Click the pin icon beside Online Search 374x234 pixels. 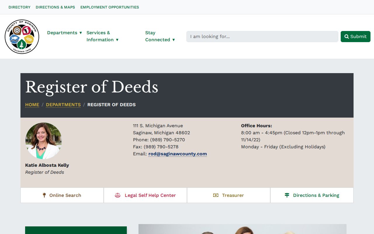click(44, 195)
